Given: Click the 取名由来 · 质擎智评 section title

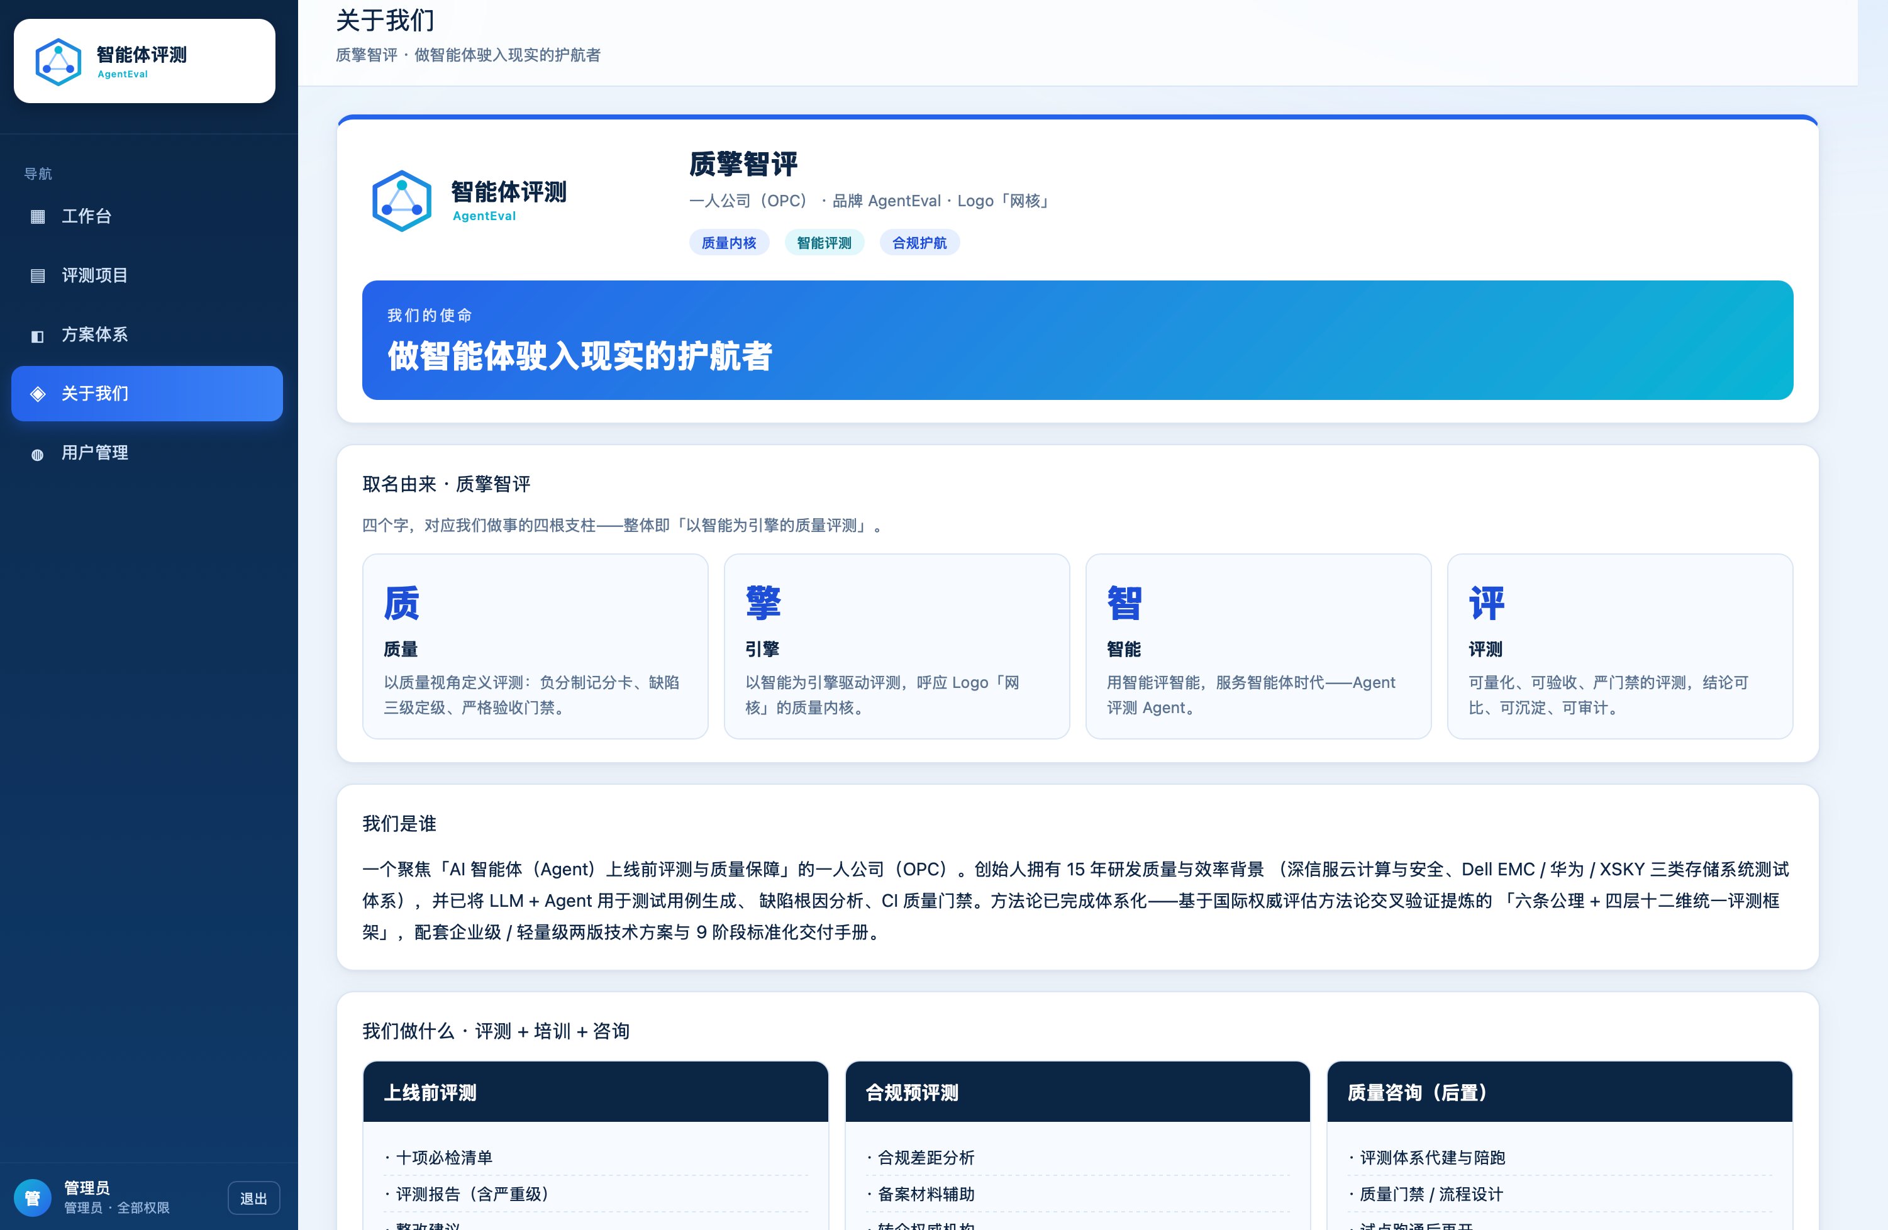Looking at the screenshot, I should point(447,484).
